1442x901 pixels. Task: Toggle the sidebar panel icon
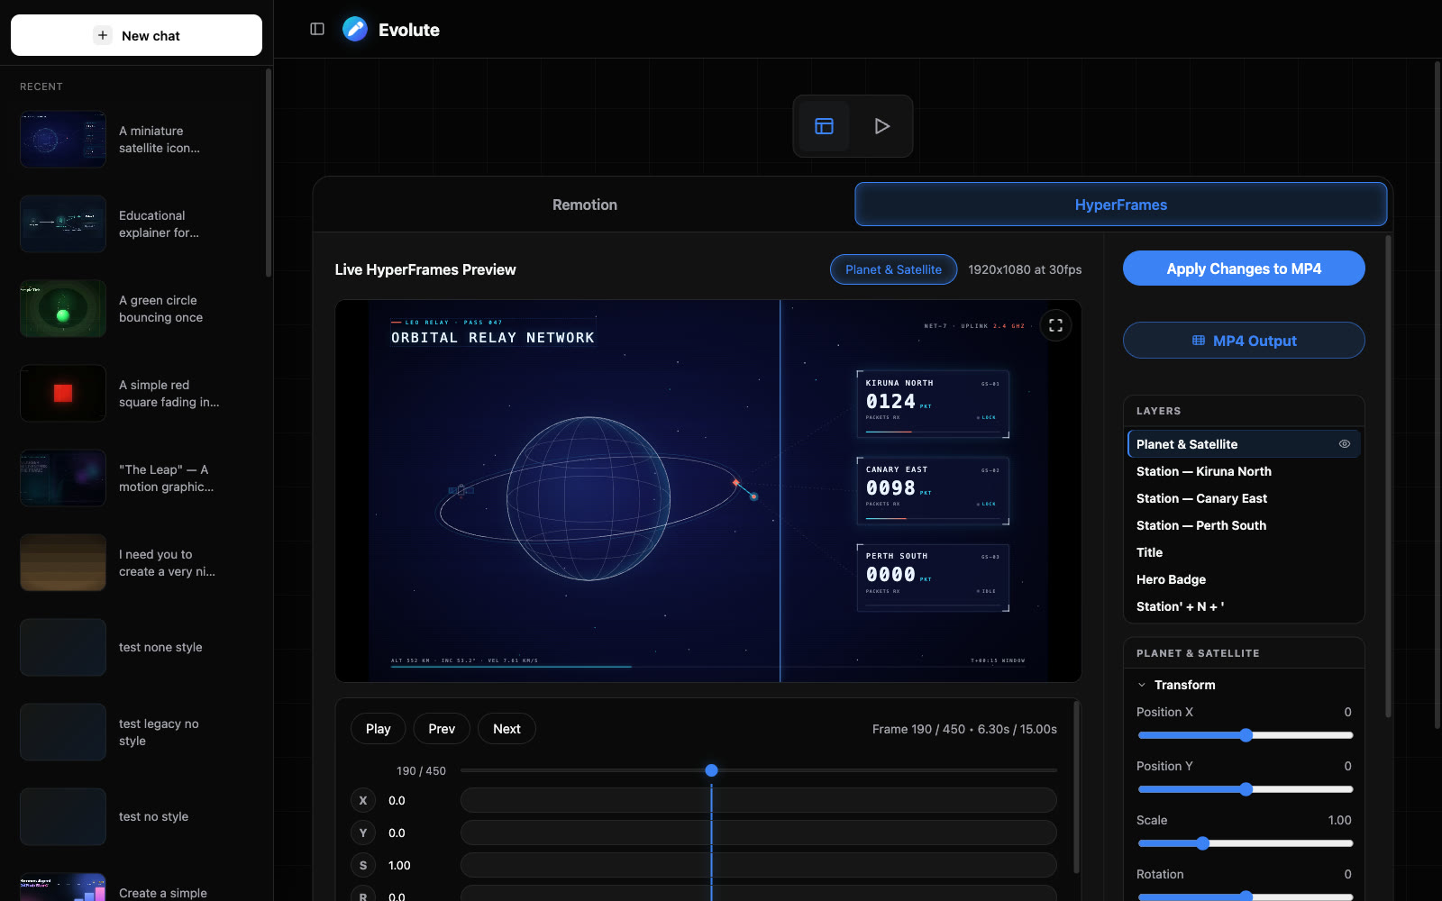pyautogui.click(x=317, y=29)
